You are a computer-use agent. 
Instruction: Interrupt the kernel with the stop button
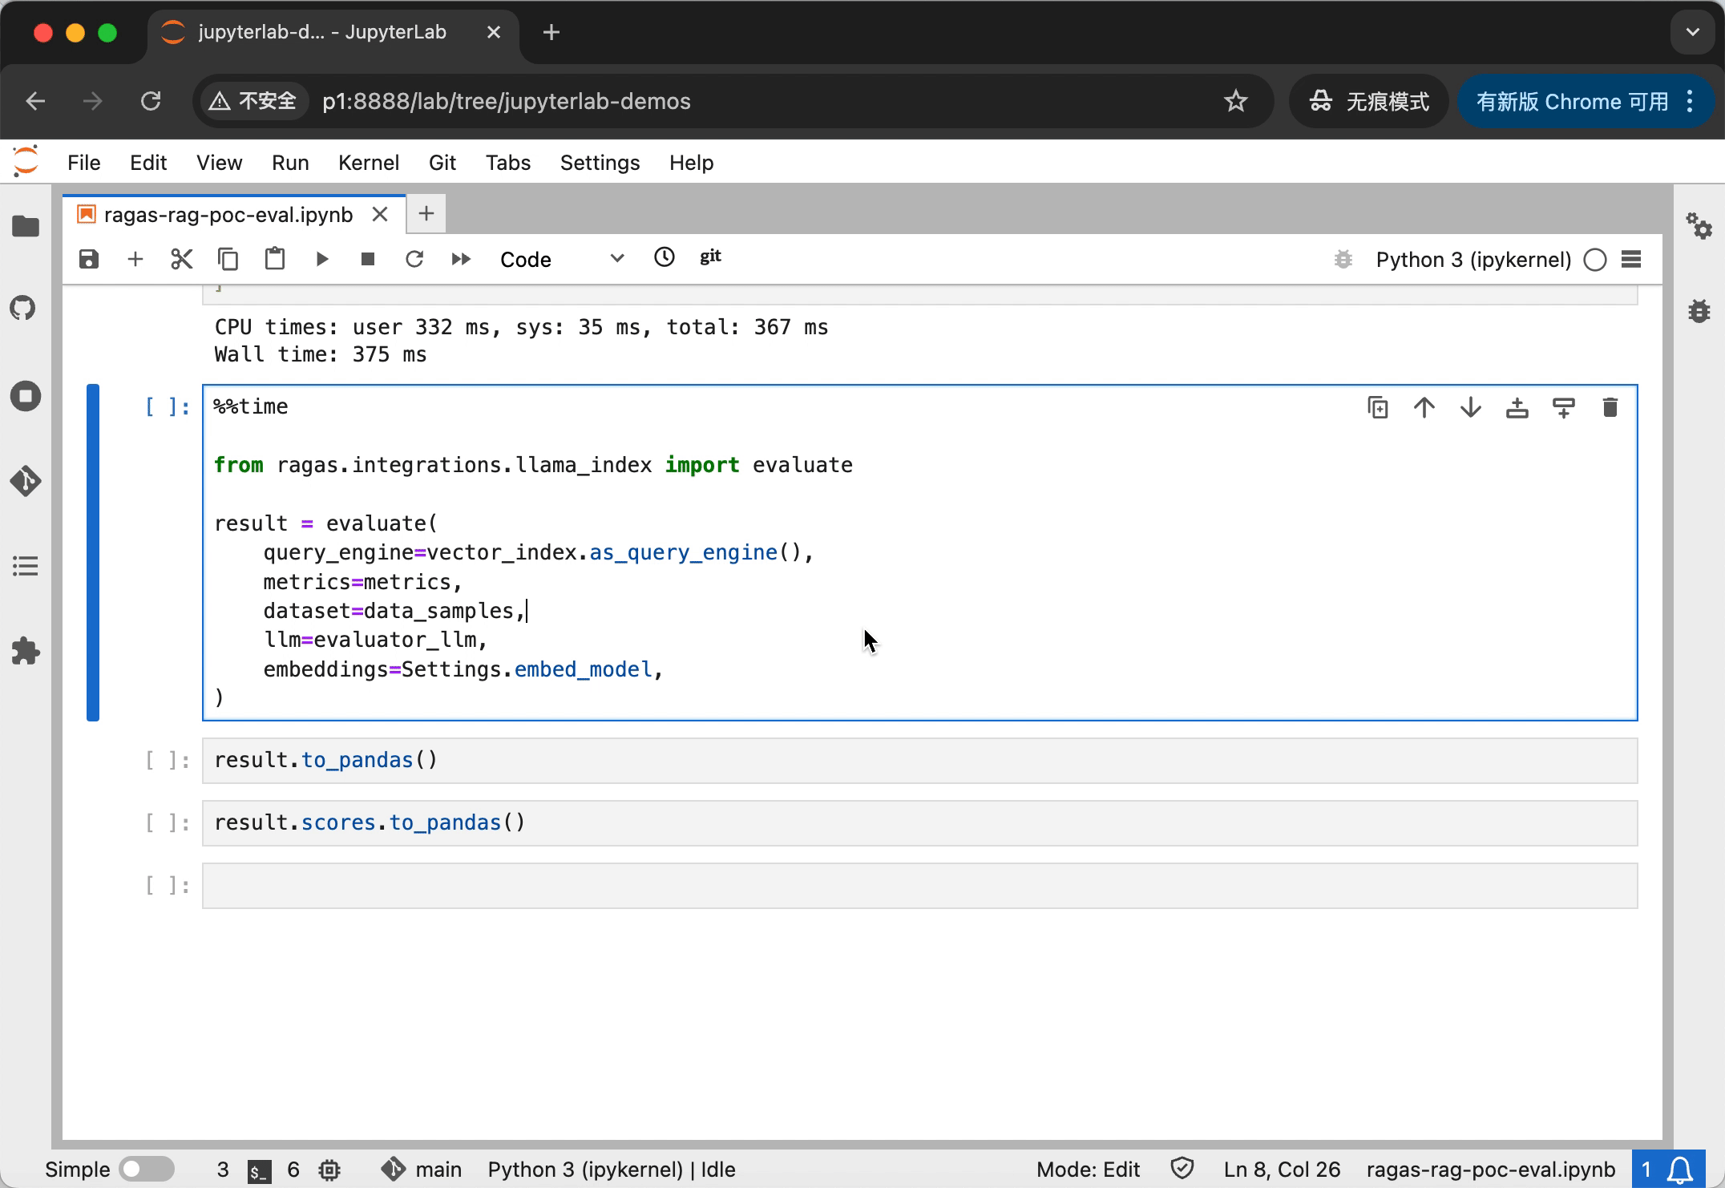click(x=368, y=259)
